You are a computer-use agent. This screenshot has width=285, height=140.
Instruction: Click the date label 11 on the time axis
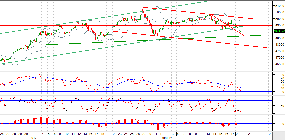pos(73,134)
